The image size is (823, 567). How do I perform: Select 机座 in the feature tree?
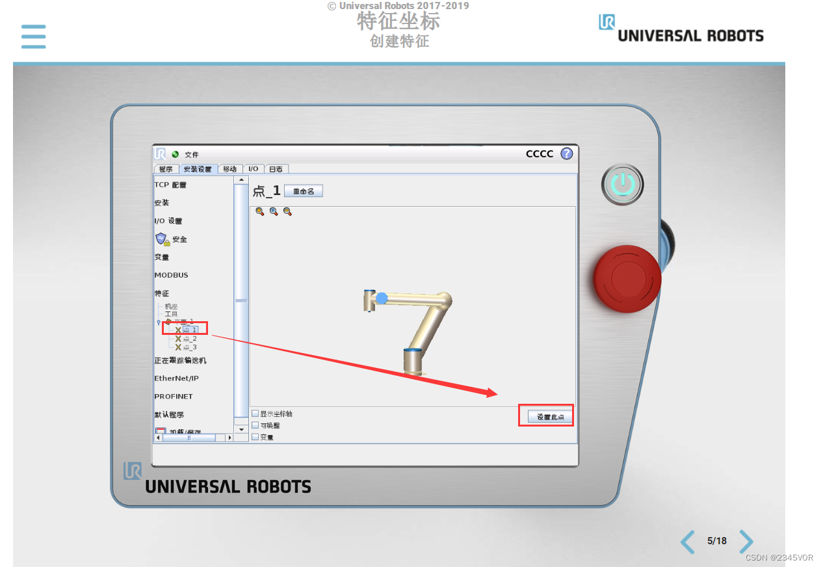click(x=172, y=306)
